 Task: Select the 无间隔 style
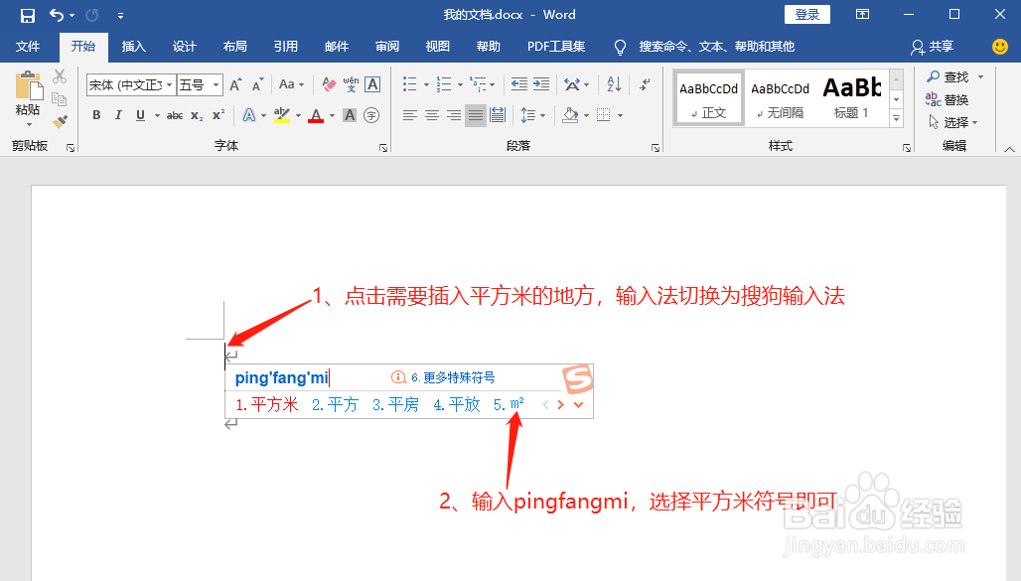point(780,97)
